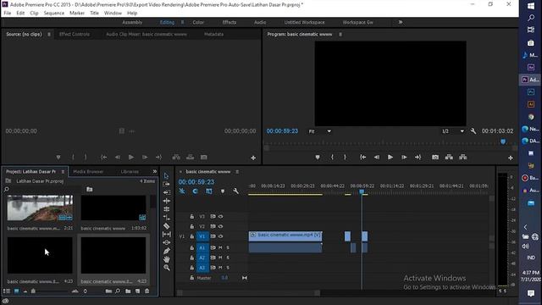Delete selected item with trash icon

(x=147, y=291)
